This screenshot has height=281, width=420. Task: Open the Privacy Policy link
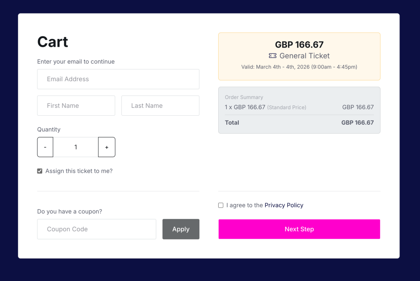284,205
